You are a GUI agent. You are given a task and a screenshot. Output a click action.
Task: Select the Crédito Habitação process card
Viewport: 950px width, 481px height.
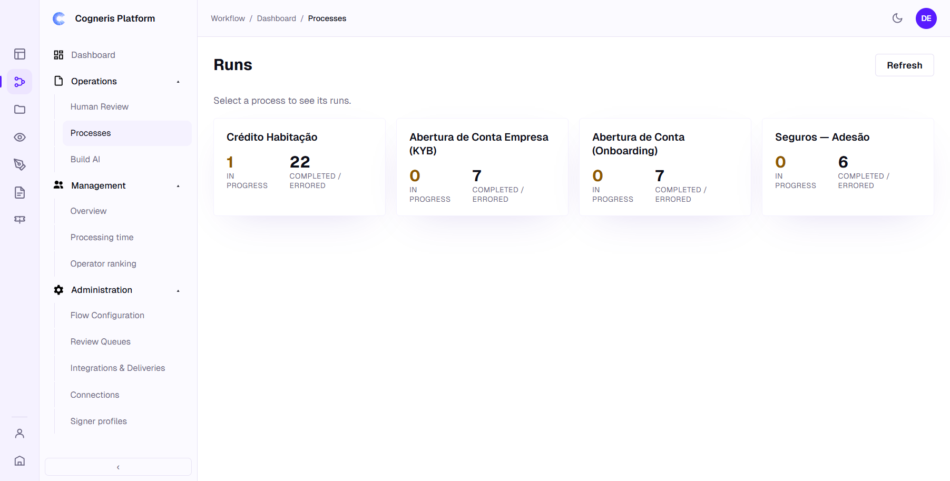coord(299,167)
